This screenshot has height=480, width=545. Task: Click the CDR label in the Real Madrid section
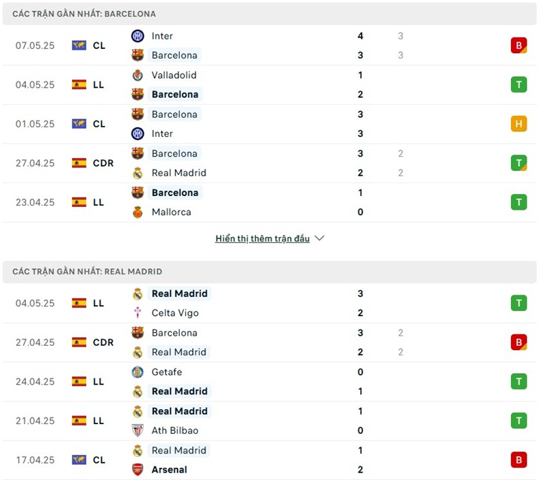tap(103, 342)
